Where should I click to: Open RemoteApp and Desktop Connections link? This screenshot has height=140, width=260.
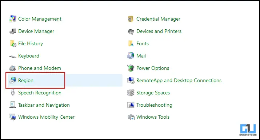point(179,80)
